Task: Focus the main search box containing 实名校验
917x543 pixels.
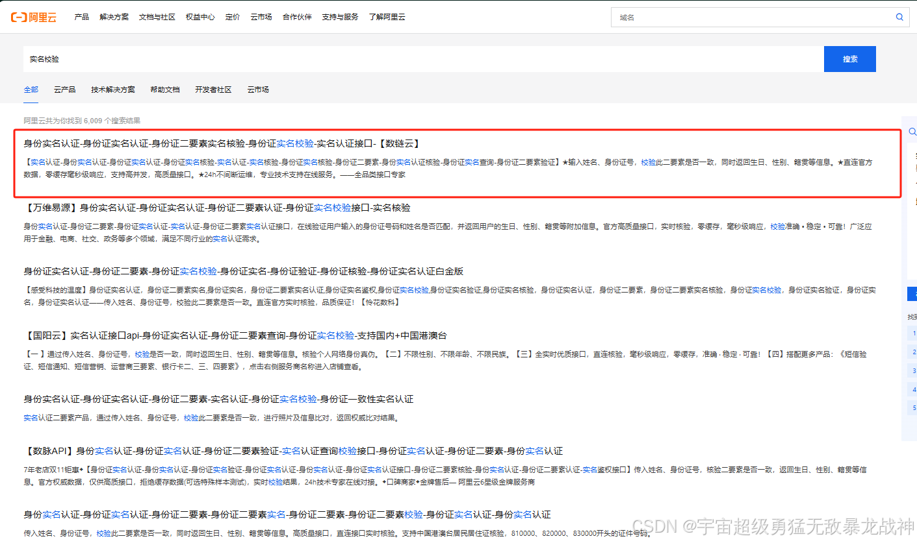Action: [x=423, y=59]
